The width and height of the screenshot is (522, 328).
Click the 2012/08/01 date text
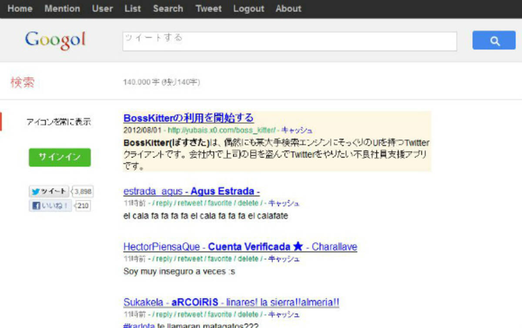(143, 130)
